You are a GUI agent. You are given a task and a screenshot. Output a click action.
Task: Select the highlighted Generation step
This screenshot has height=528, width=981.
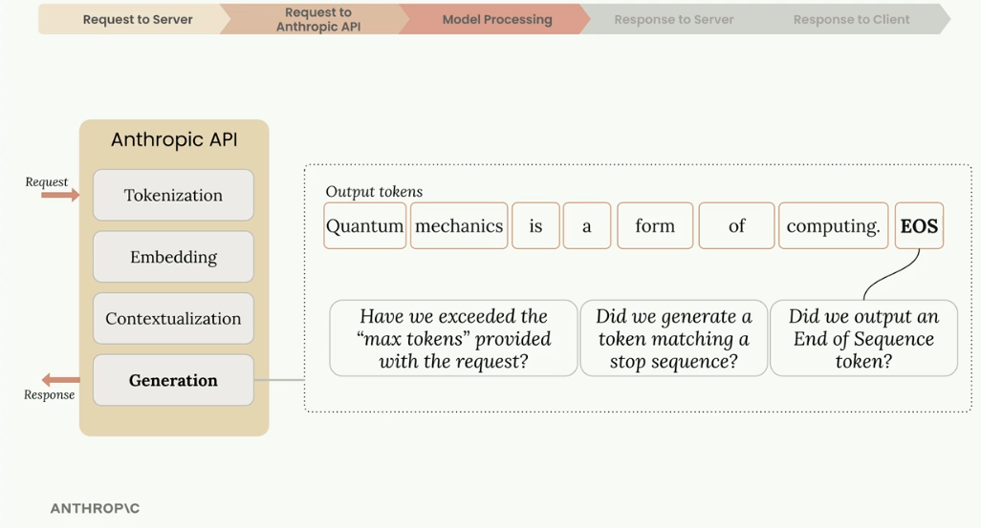point(173,380)
